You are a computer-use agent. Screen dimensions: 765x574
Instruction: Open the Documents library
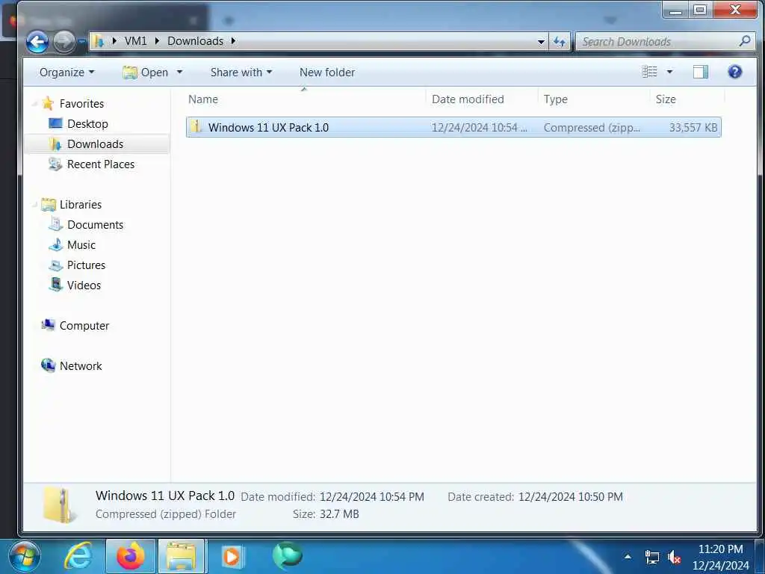coord(95,225)
